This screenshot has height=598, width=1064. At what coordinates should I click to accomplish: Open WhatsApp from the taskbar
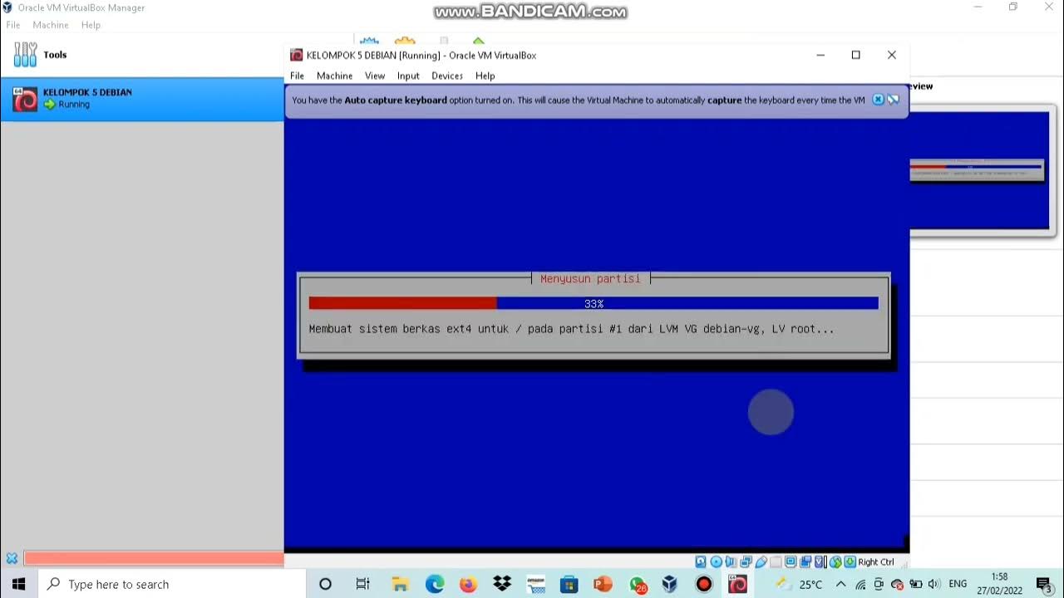(x=638, y=584)
